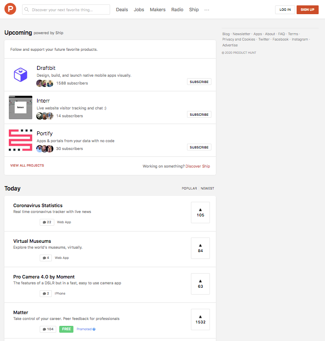This screenshot has width=325, height=341.
Task: Click the Log In button
Action: coord(285,10)
